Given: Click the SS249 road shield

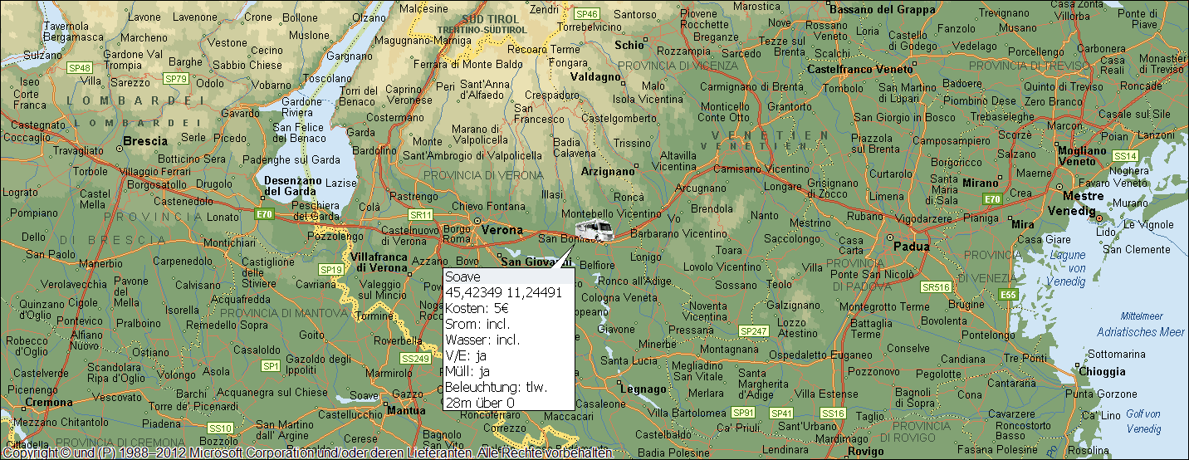Looking at the screenshot, I should [415, 359].
